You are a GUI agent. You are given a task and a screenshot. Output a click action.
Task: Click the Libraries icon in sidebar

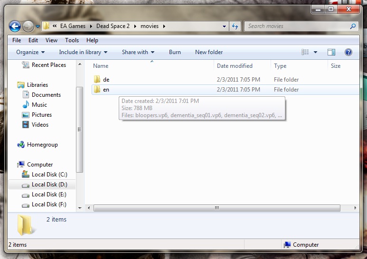point(21,85)
